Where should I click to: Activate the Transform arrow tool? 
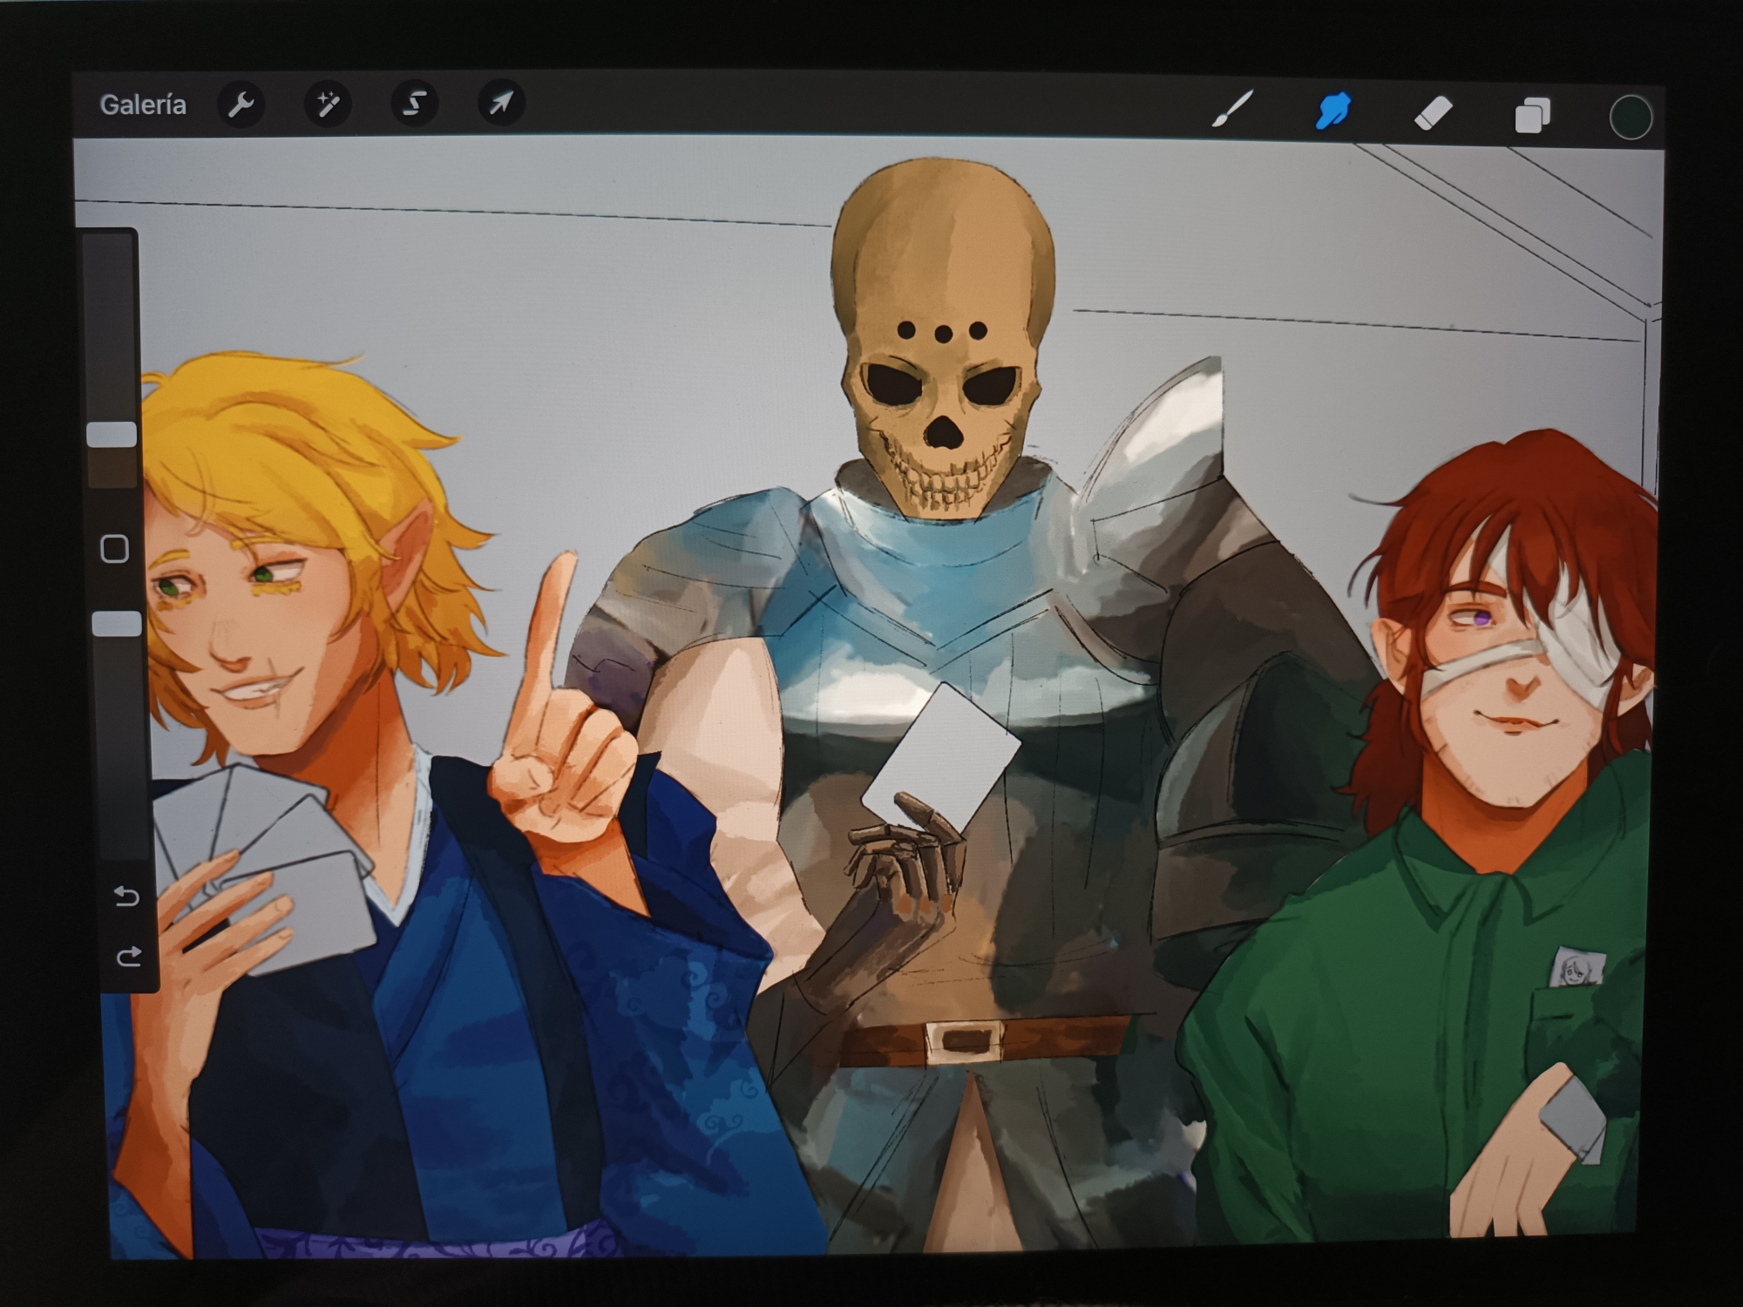pos(501,104)
